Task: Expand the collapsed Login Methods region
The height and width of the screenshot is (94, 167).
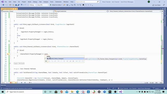Action: 10,63
